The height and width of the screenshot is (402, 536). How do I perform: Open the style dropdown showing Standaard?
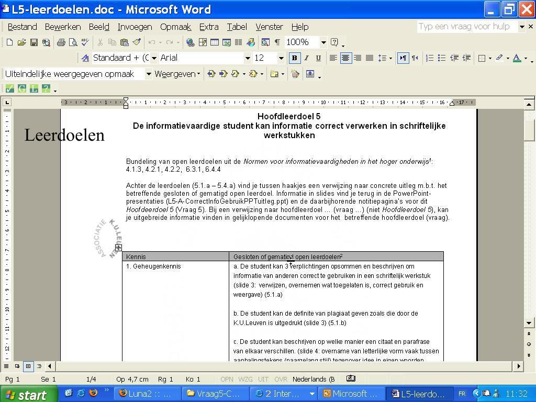154,58
